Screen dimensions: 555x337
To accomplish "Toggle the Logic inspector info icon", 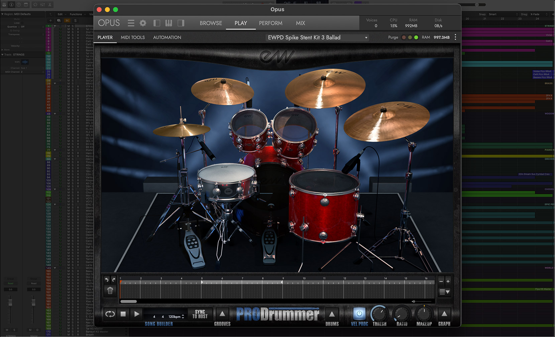I will coord(11,5).
